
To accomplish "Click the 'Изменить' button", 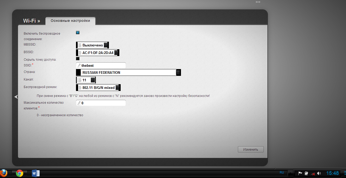I will (x=251, y=149).
